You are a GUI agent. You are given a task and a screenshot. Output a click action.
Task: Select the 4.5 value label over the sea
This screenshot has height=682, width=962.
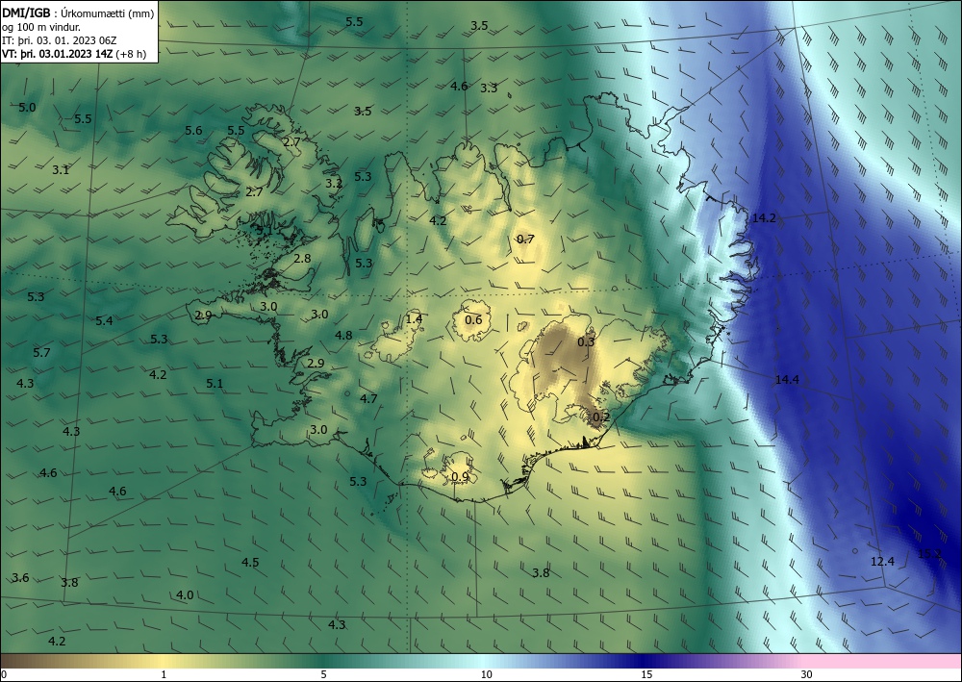point(250,562)
